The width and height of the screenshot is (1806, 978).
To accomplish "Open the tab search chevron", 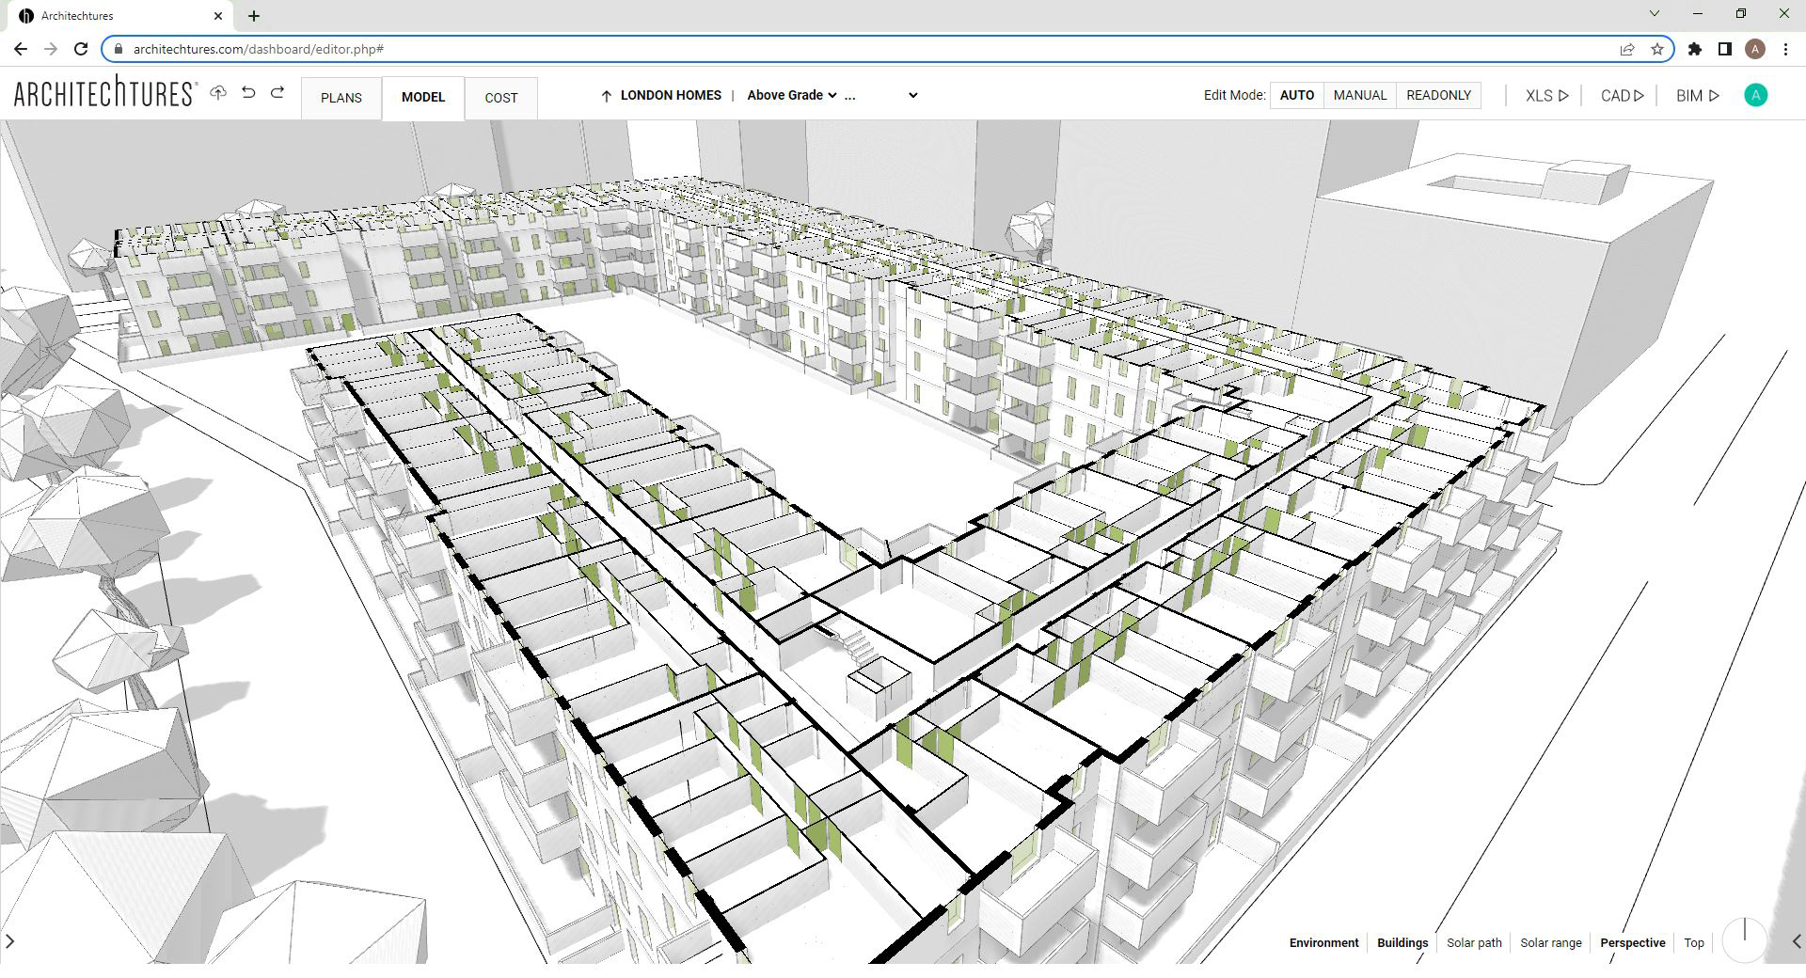I will click(x=1655, y=13).
